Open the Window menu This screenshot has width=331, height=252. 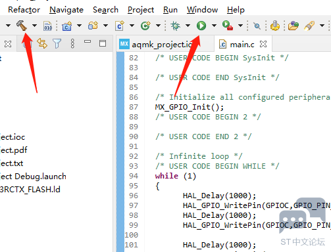tap(202, 10)
